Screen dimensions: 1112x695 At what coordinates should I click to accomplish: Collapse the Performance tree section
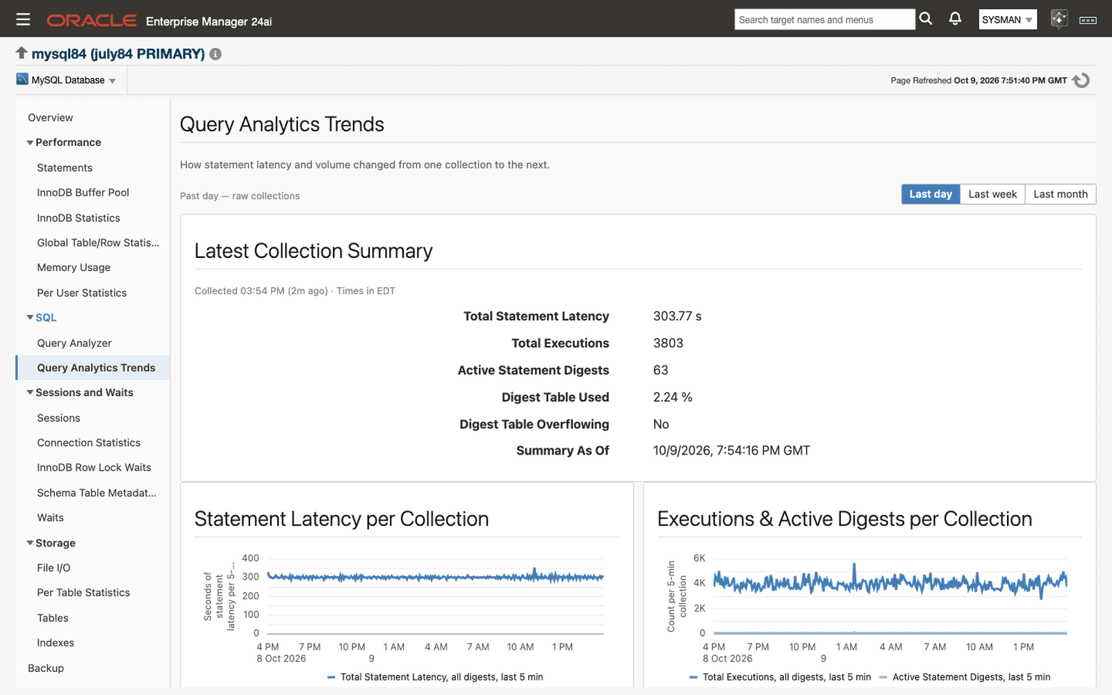[x=30, y=142]
